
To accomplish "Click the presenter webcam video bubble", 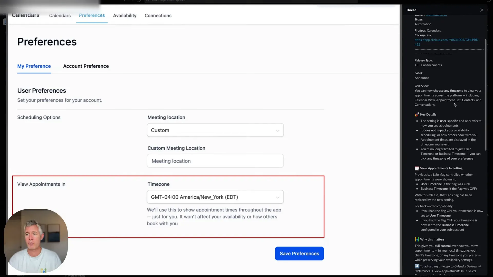I will (x=36, y=241).
